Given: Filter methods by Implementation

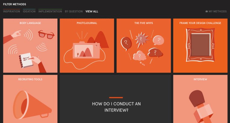Looking at the screenshot, I should pyautogui.click(x=50, y=11).
